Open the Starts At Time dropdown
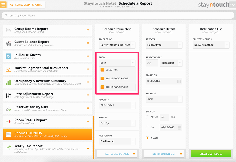The image size is (236, 162). pyautogui.click(x=164, y=99)
